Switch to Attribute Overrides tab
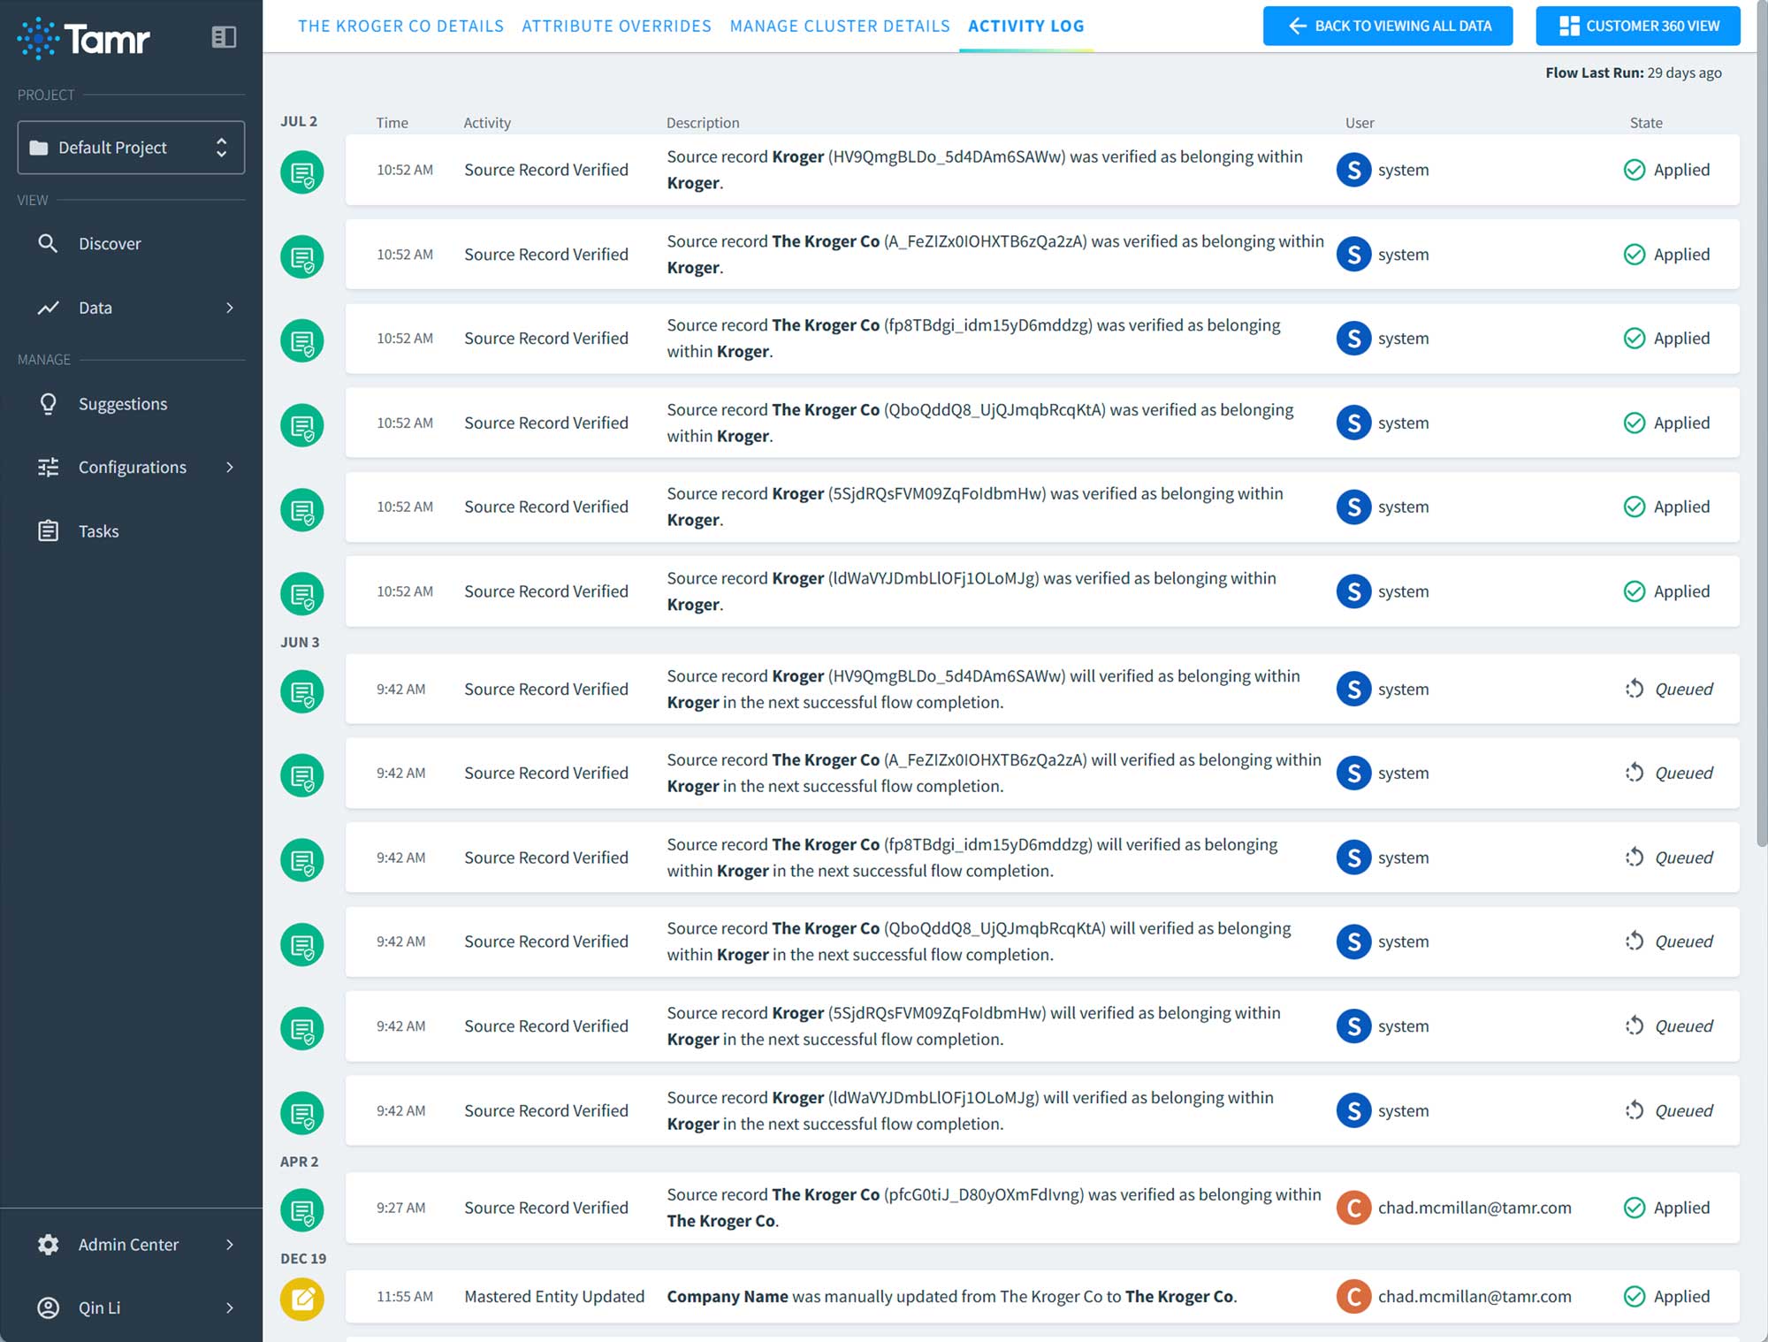 click(x=616, y=26)
